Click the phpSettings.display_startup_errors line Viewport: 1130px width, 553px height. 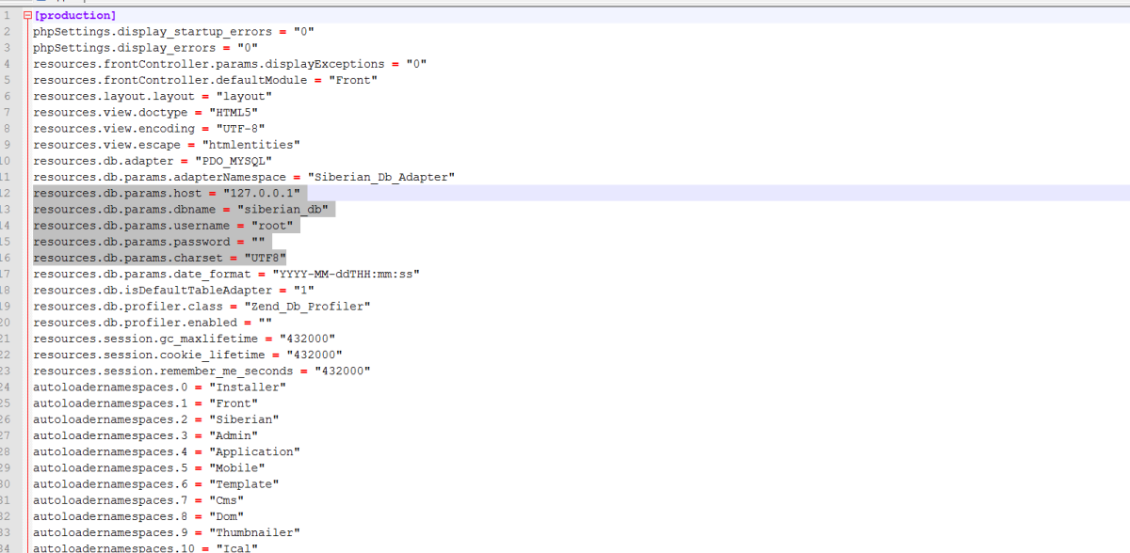(x=173, y=32)
